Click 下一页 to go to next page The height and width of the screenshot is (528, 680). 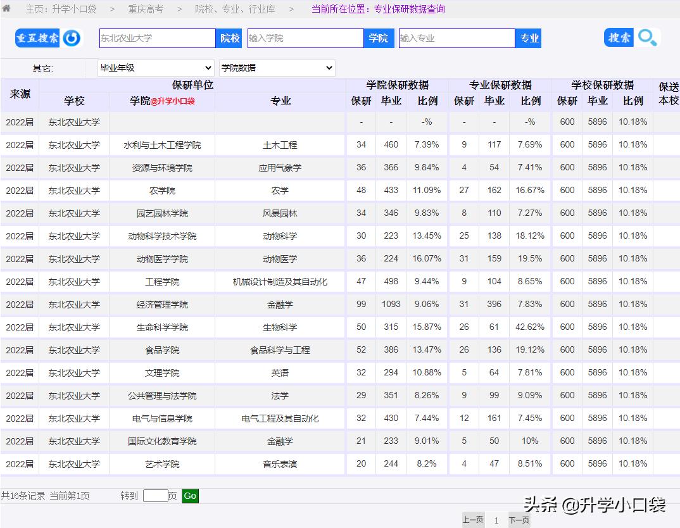pyautogui.click(x=519, y=519)
